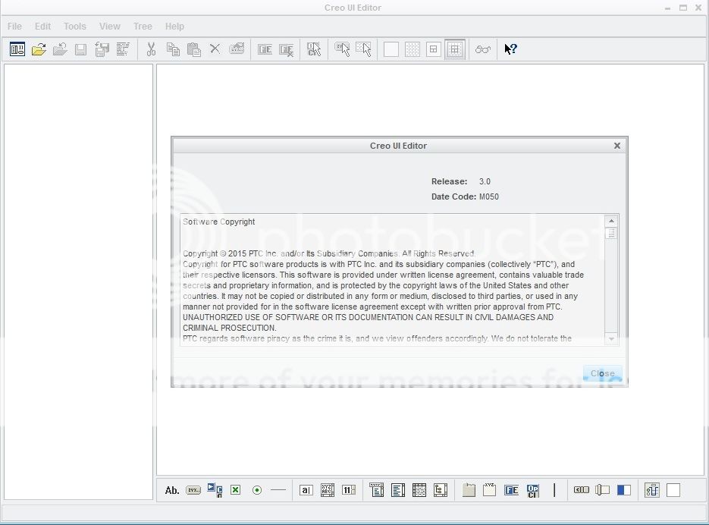
Task: Click the glasses preview icon
Action: [x=483, y=49]
